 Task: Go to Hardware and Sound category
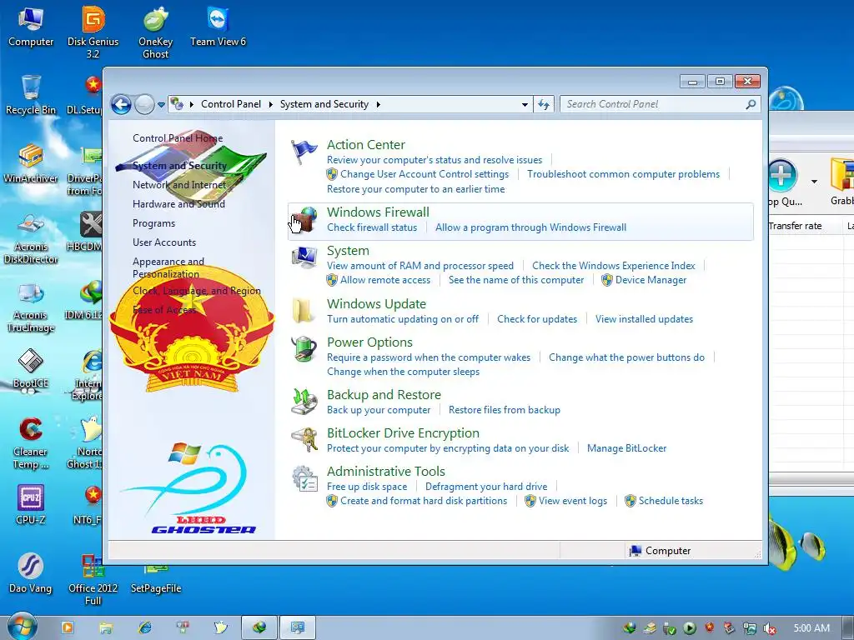coord(178,204)
